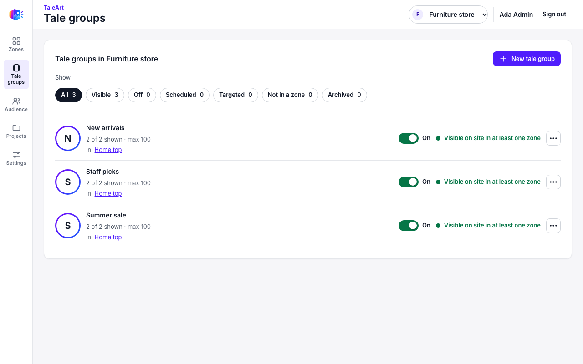Screen dimensions: 583x364
Task: Filter by Not in a zone
Action: pos(290,95)
